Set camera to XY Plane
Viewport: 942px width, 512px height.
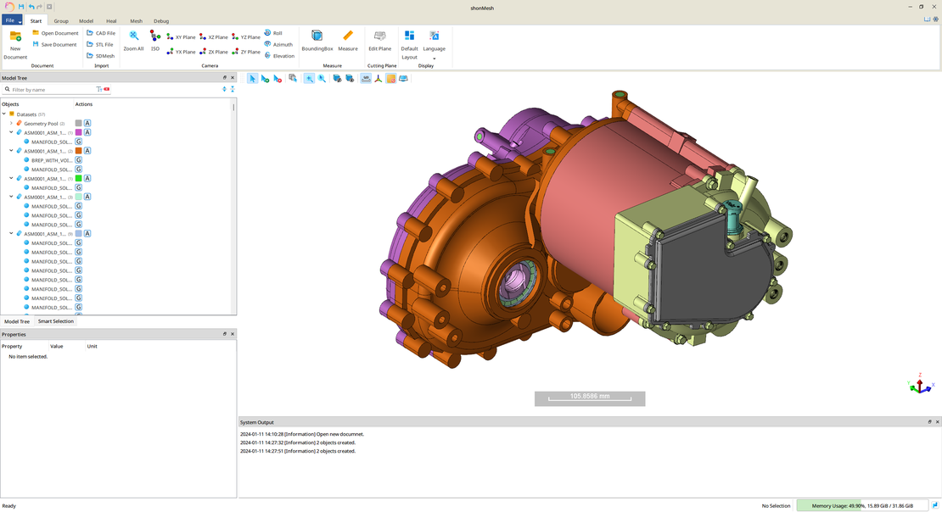(x=181, y=37)
